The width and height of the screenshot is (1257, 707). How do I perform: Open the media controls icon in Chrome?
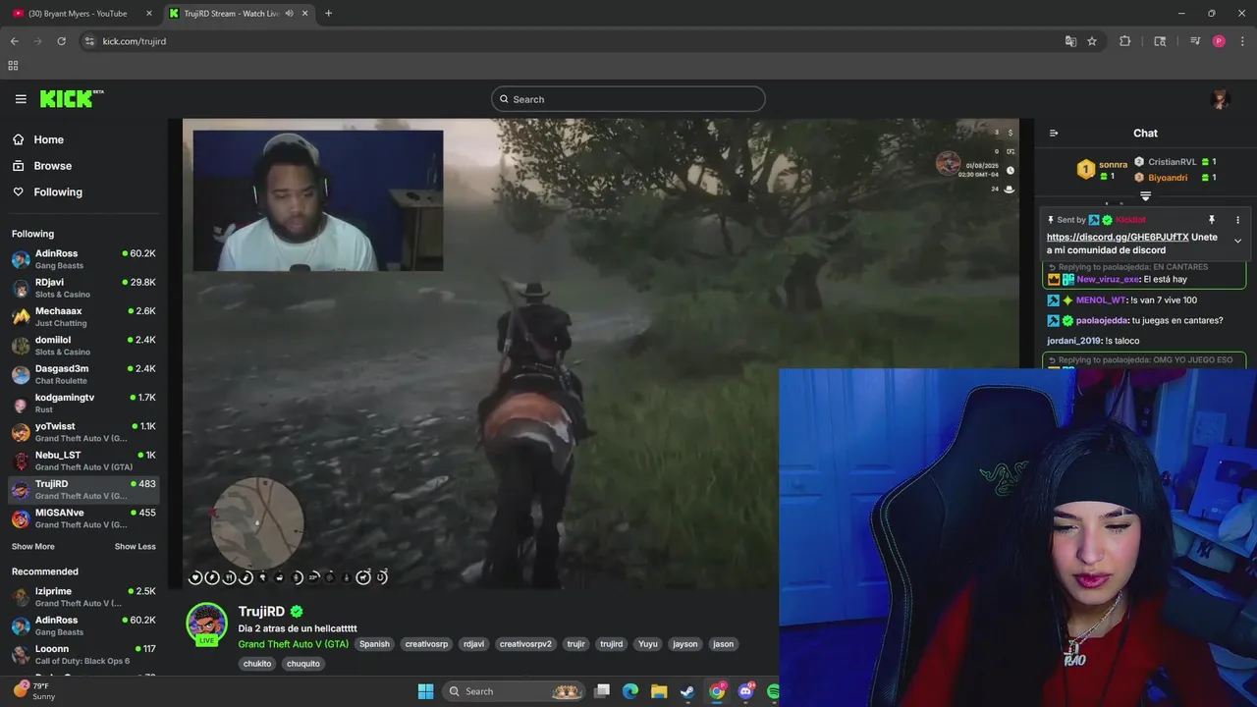click(x=1195, y=41)
